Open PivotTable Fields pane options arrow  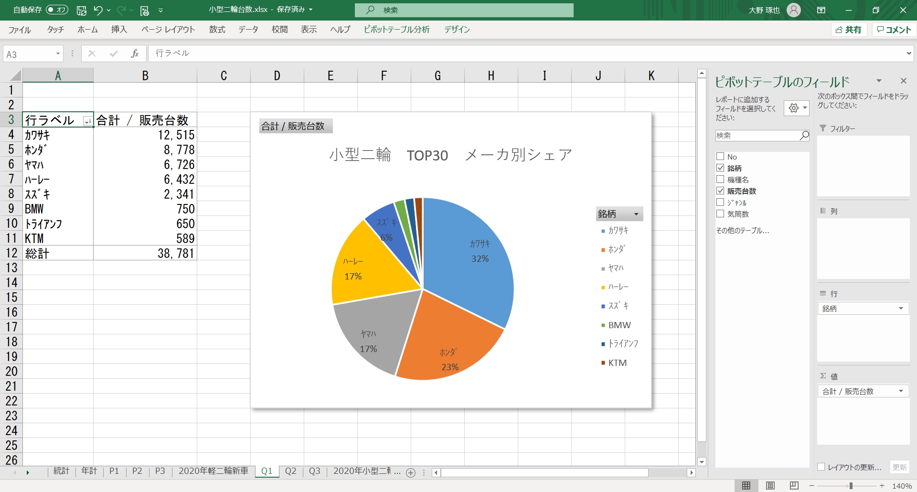pyautogui.click(x=879, y=81)
